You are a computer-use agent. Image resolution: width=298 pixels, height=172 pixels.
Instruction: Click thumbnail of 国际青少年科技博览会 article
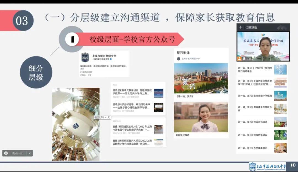point(158,143)
